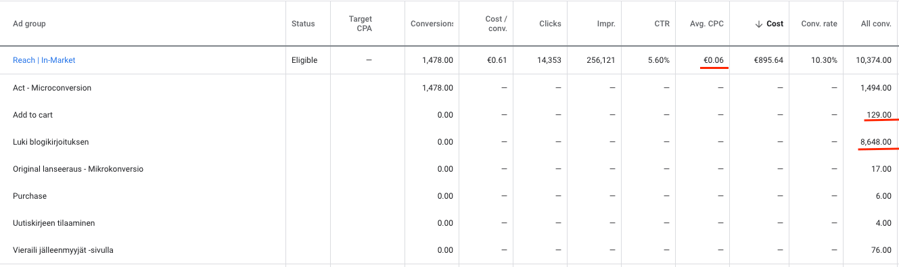
Task: Sort by the Cost / conv. column
Action: (x=497, y=24)
